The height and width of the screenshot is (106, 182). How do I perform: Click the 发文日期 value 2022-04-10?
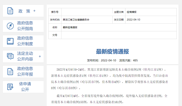click(133, 20)
